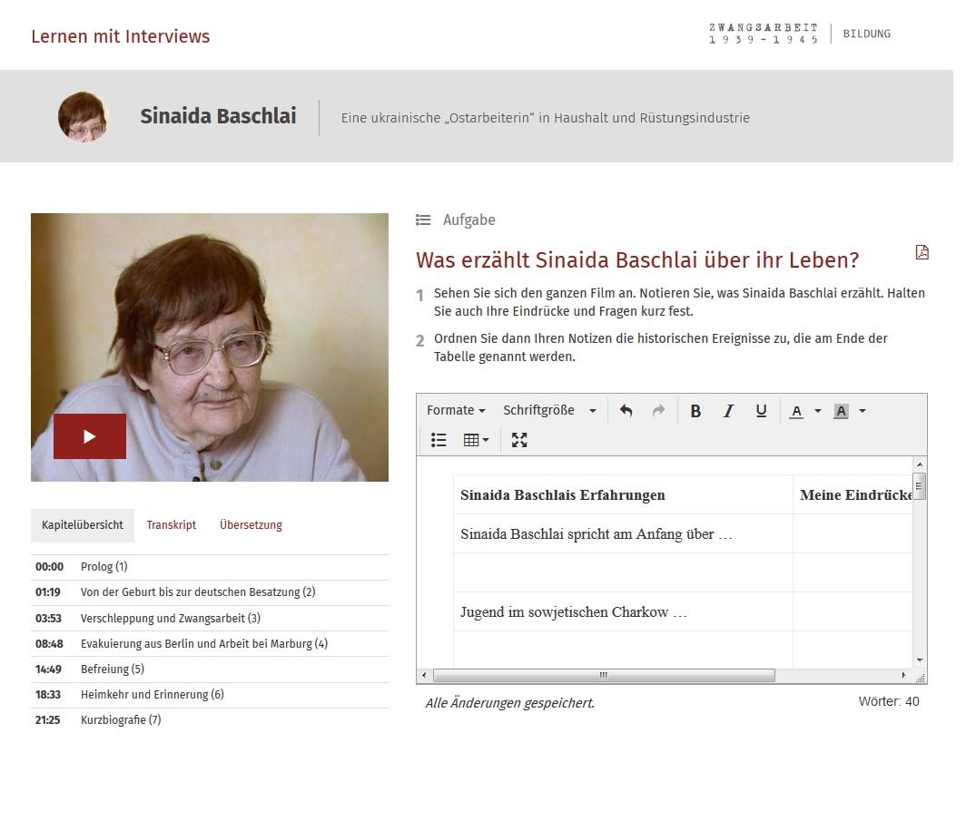Screen dimensions: 976x821
Task: Click header cell 'Meine Eindrücke'
Action: click(x=853, y=495)
